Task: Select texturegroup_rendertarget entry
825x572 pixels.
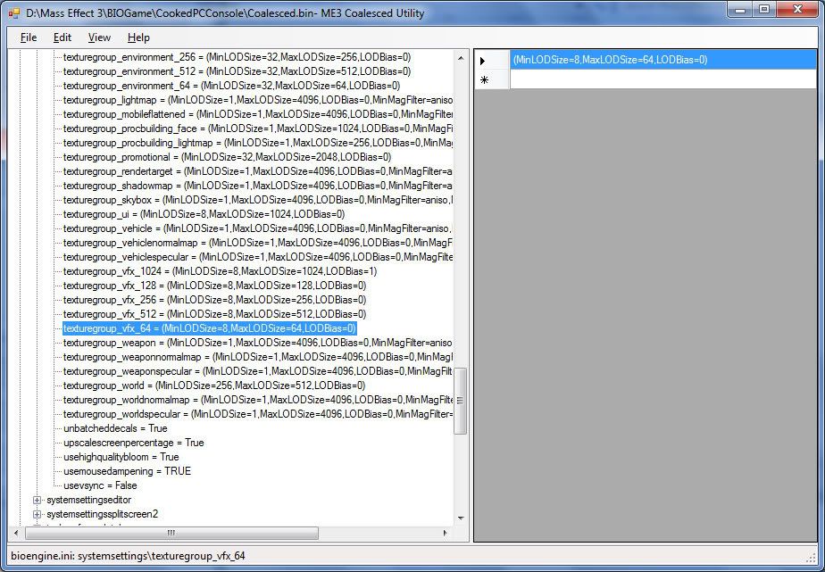Action: coord(258,171)
